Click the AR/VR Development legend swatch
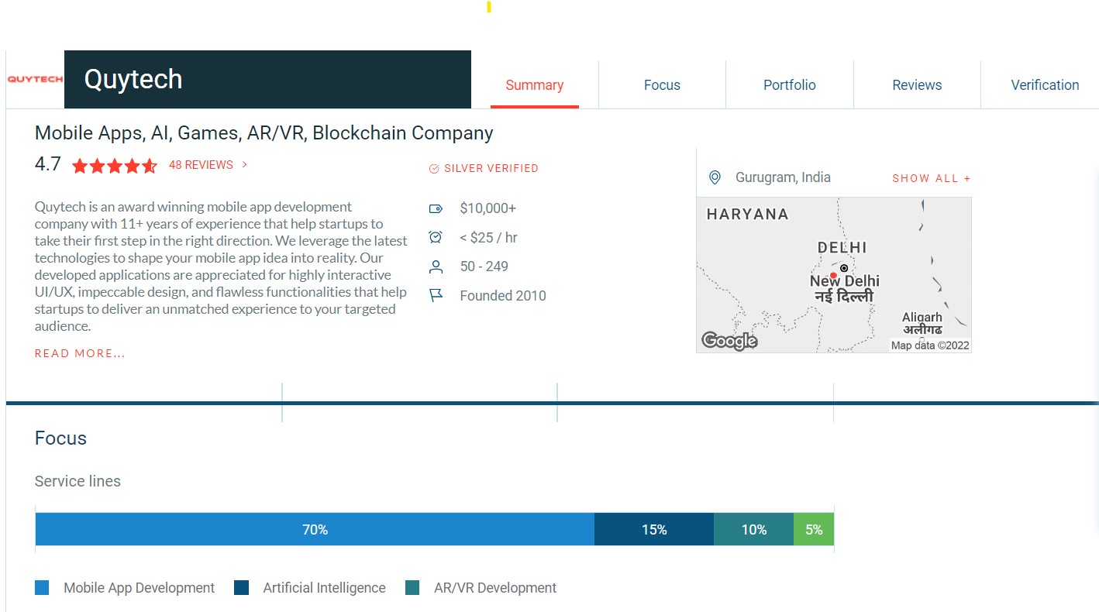 pyautogui.click(x=412, y=588)
